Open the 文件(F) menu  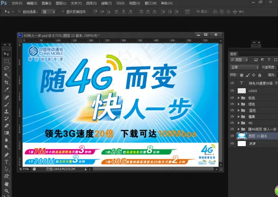tap(17, 3)
